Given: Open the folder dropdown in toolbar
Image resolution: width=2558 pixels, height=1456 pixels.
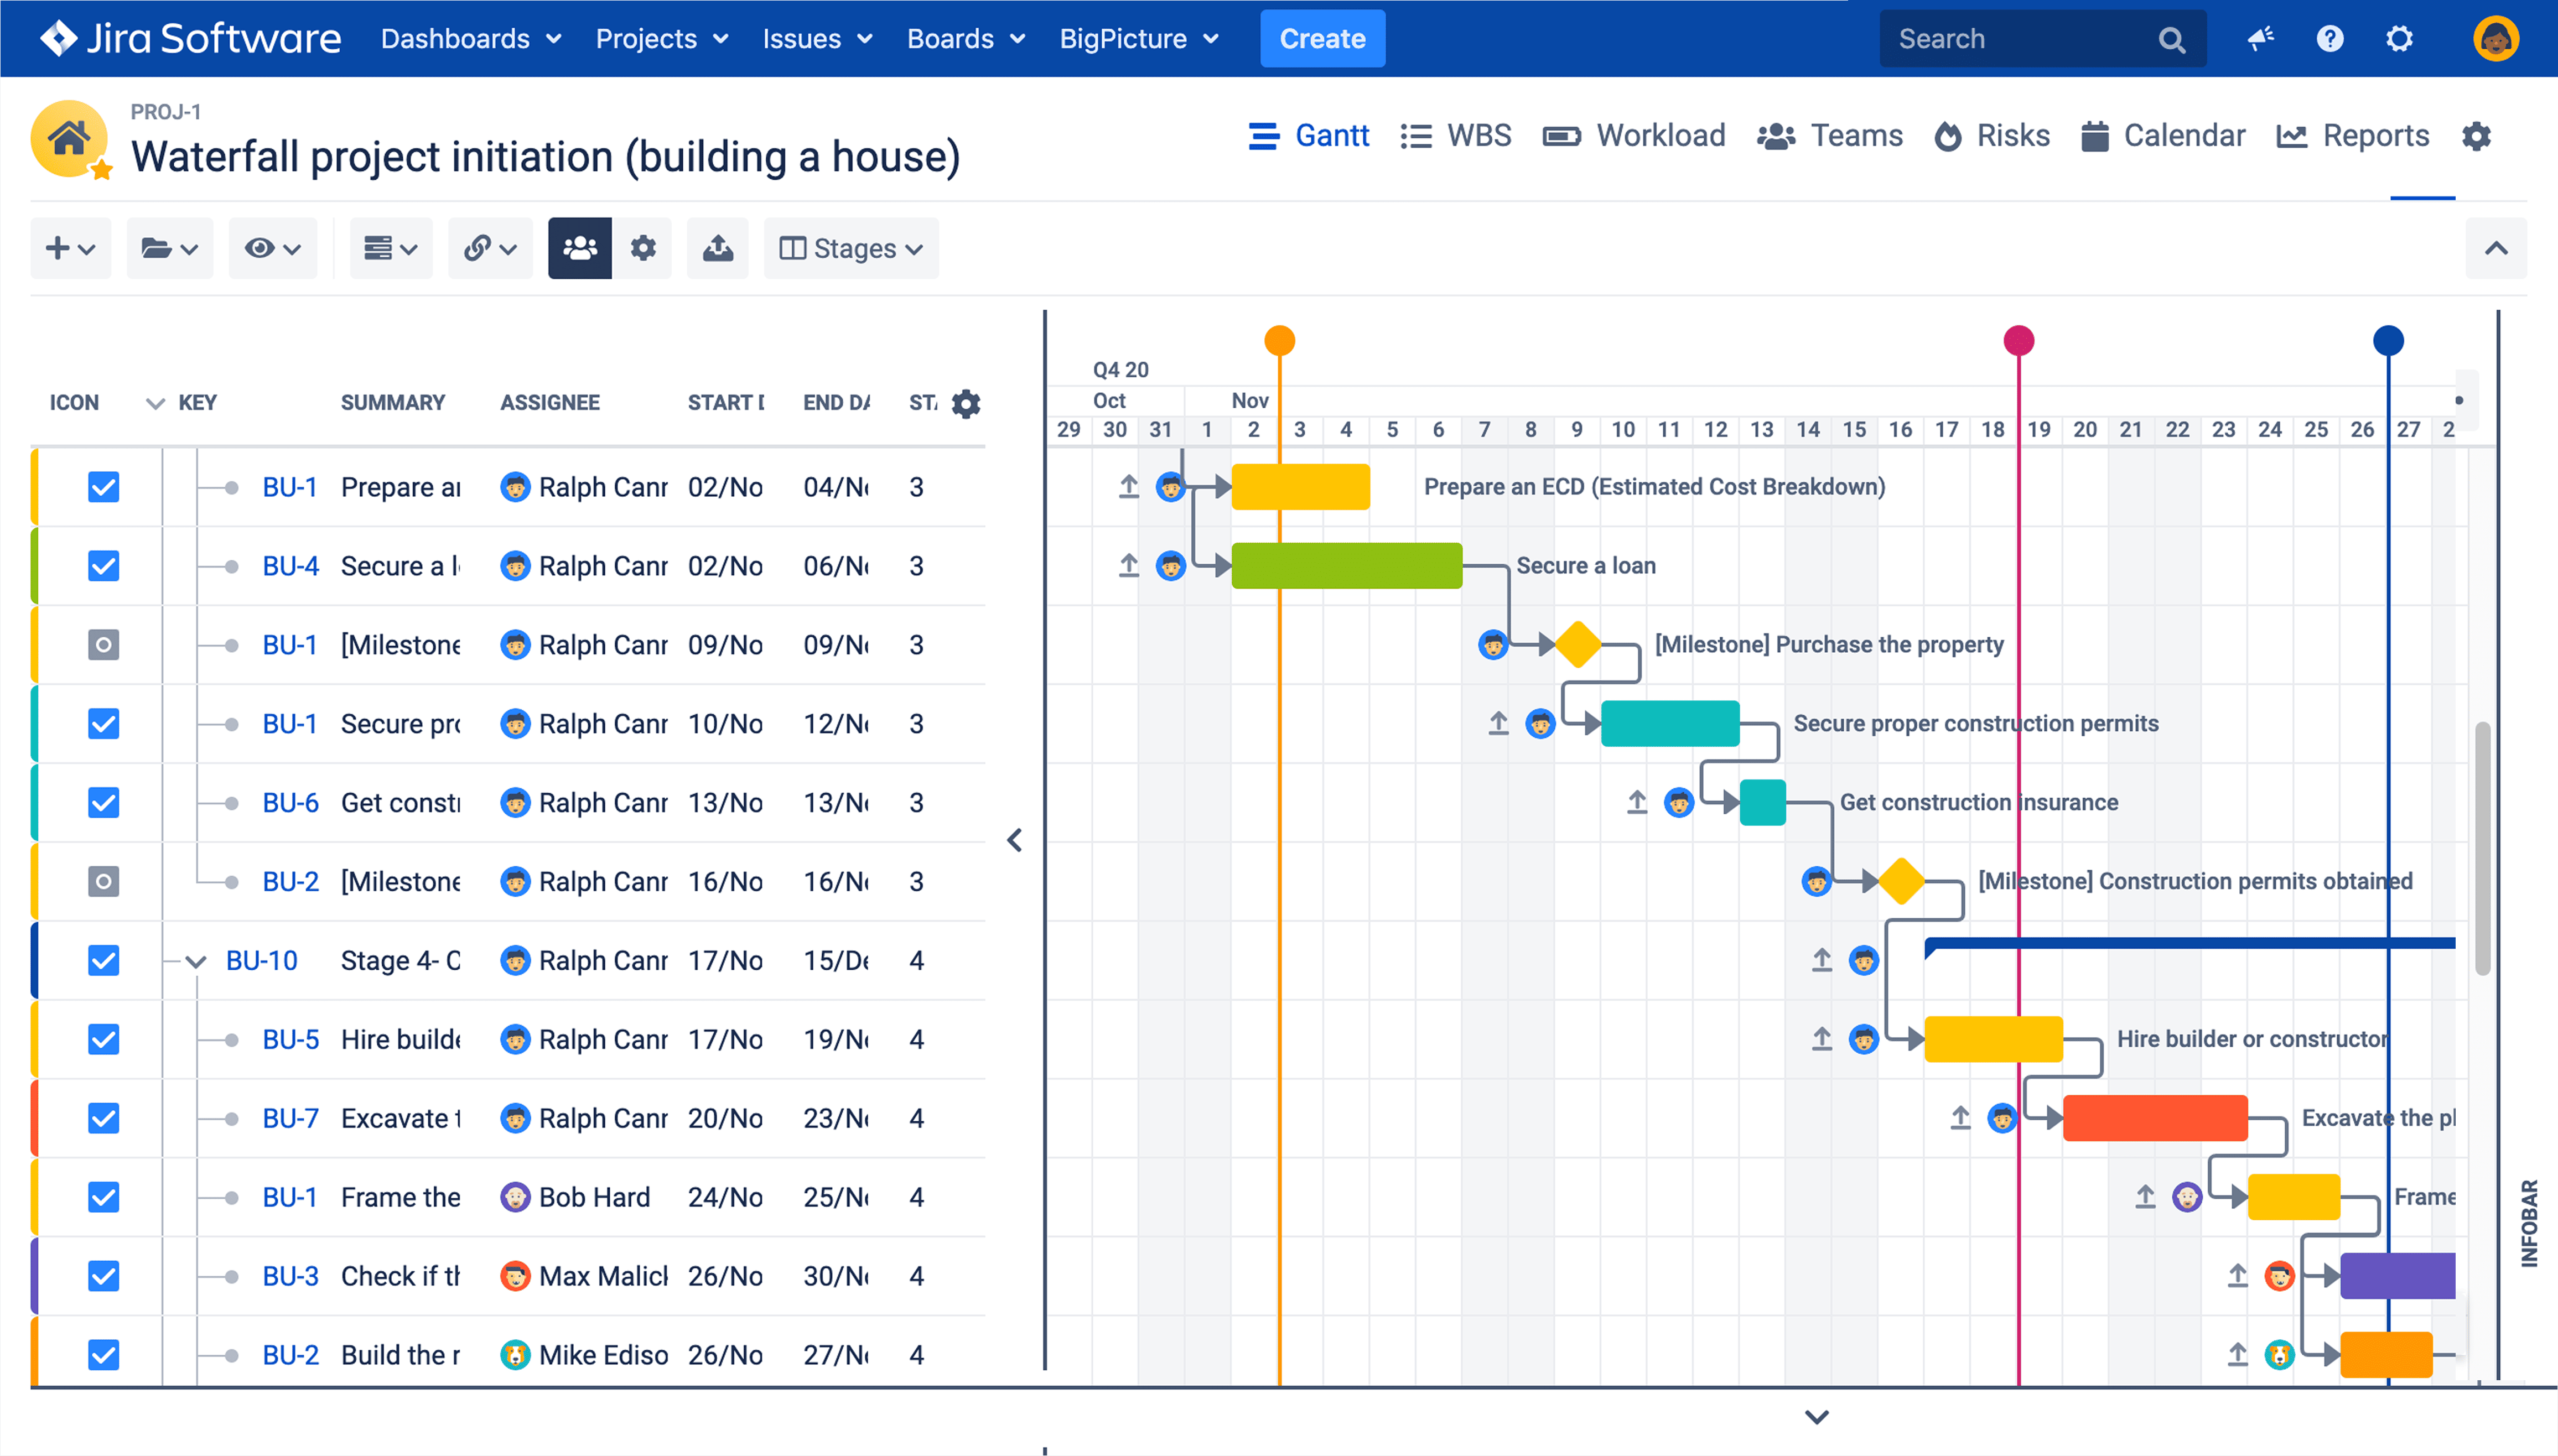Looking at the screenshot, I should point(170,248).
